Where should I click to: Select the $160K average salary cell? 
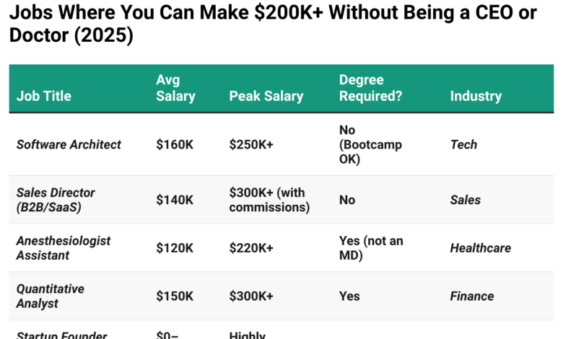pos(175,144)
